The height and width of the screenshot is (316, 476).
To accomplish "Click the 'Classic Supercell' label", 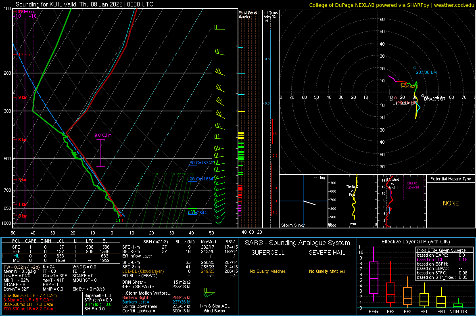I will [x=412, y=185].
